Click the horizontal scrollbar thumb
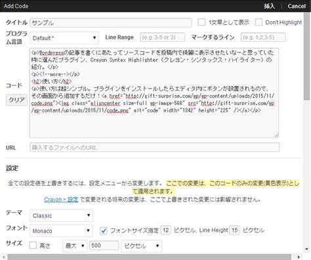 click(x=150, y=257)
